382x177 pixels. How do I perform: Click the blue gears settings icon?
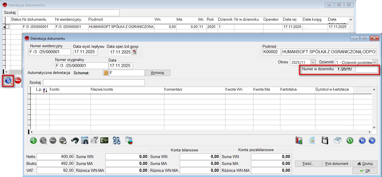[x=116, y=140]
